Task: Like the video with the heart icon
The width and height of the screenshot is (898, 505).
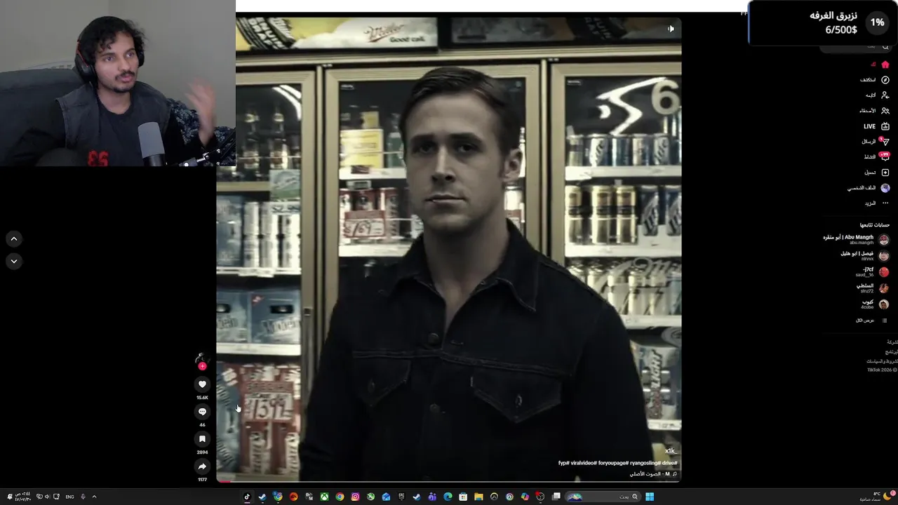Action: pos(202,384)
